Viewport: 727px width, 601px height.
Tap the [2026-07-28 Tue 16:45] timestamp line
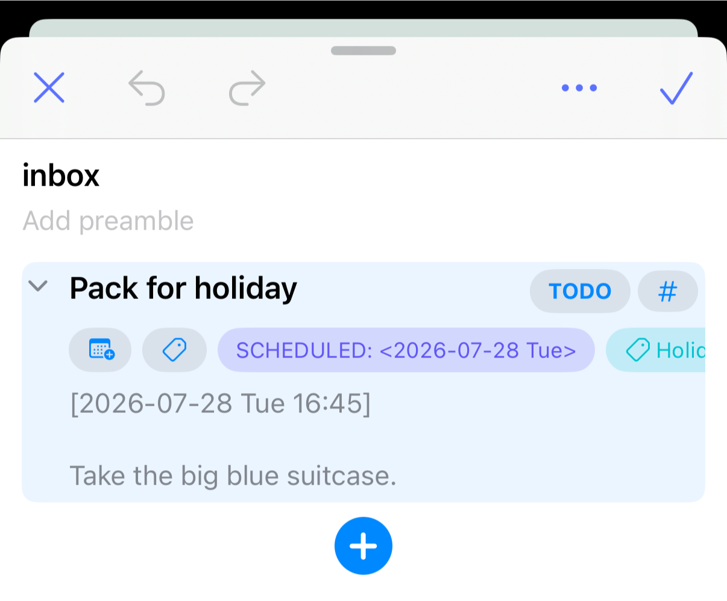pos(221,404)
